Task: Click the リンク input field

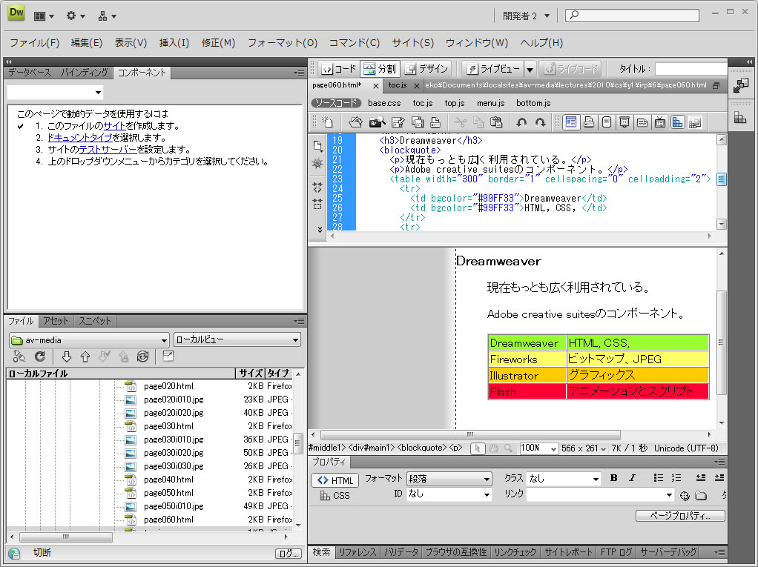Action: [600, 494]
